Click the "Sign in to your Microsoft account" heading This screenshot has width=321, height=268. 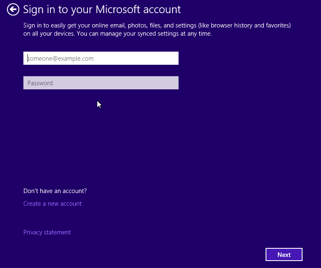(x=102, y=9)
